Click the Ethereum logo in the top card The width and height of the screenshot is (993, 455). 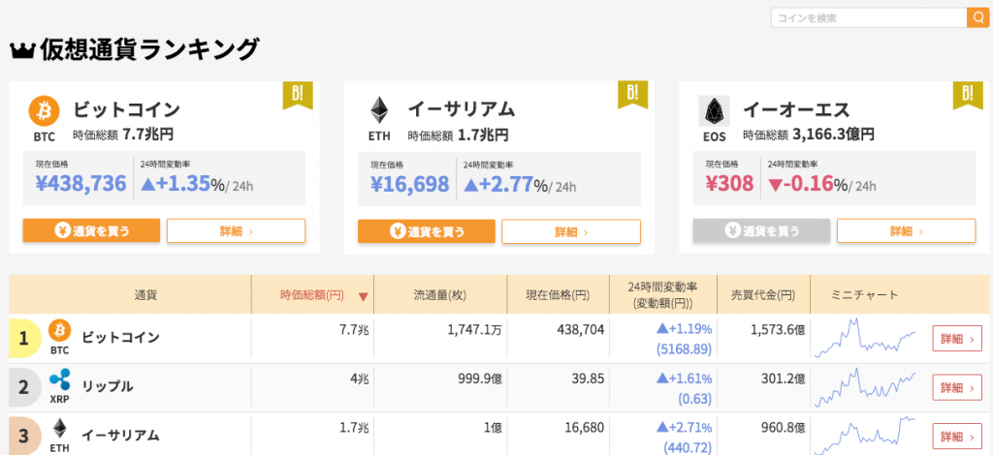click(x=379, y=111)
